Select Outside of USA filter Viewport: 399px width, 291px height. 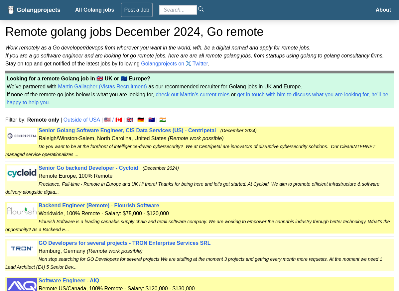82,120
